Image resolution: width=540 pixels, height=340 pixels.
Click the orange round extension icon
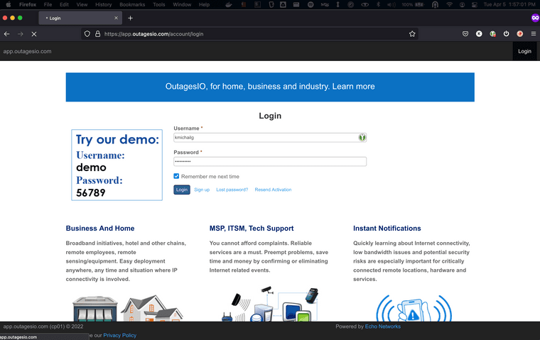519,34
